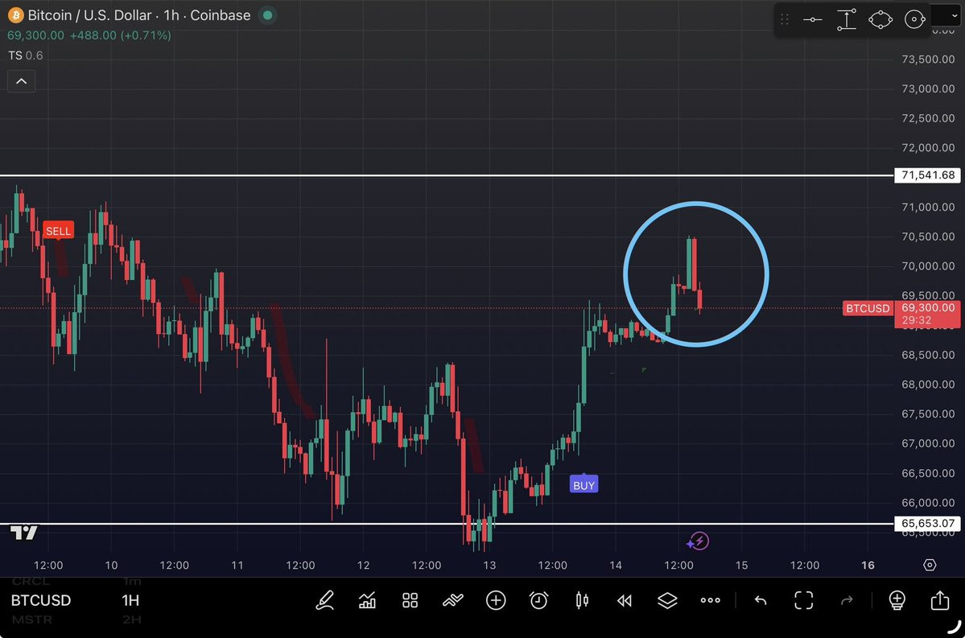
Task: Tap the blue BUY signal label
Action: (584, 485)
